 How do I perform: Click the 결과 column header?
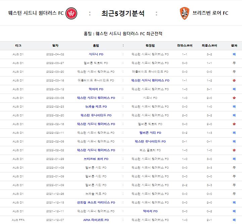click(234, 46)
